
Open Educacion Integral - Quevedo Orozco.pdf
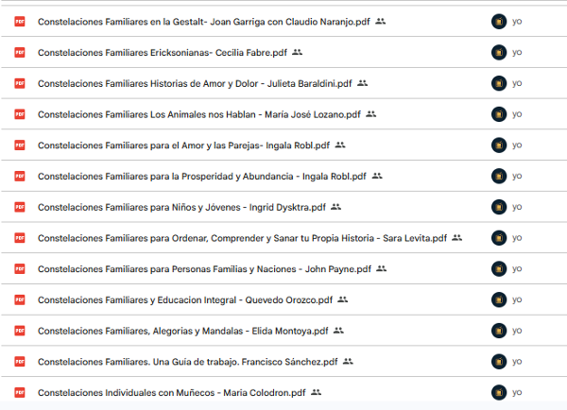point(185,300)
